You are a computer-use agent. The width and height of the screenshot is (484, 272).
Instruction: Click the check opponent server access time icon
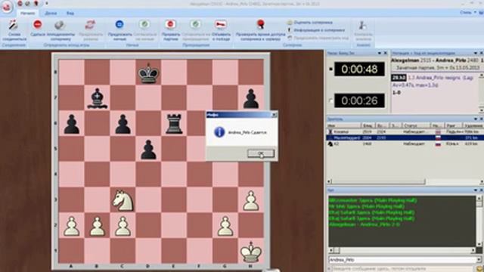[260, 24]
